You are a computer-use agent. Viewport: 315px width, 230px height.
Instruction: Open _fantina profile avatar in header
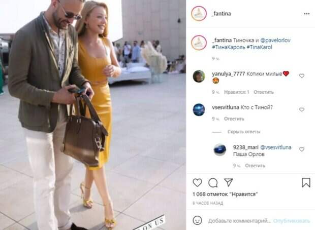(199, 14)
